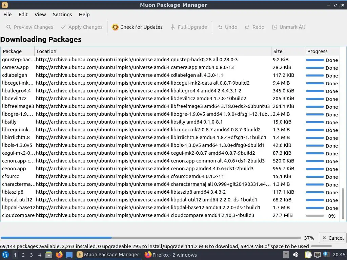Cancel the package download
The image size is (347, 260).
pyautogui.click(x=333, y=238)
